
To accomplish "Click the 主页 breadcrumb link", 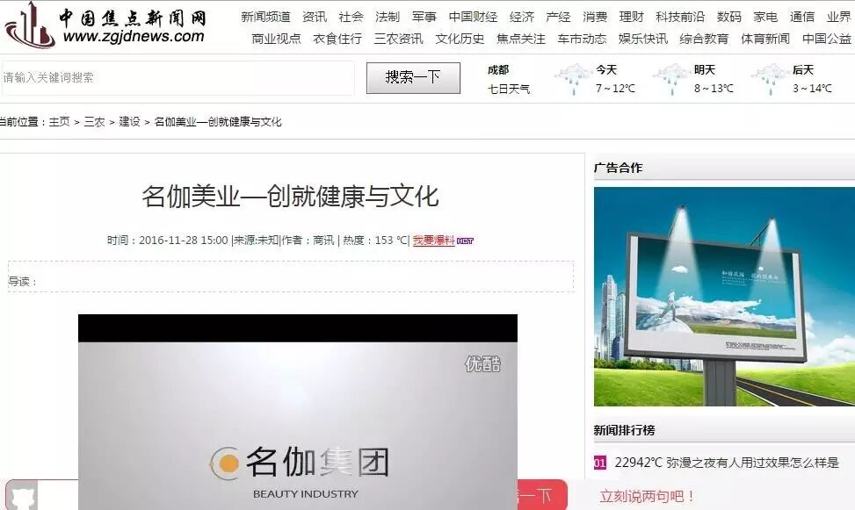I will point(60,122).
